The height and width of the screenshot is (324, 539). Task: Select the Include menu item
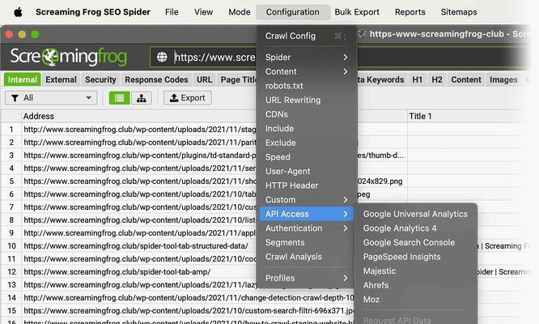tap(306, 129)
